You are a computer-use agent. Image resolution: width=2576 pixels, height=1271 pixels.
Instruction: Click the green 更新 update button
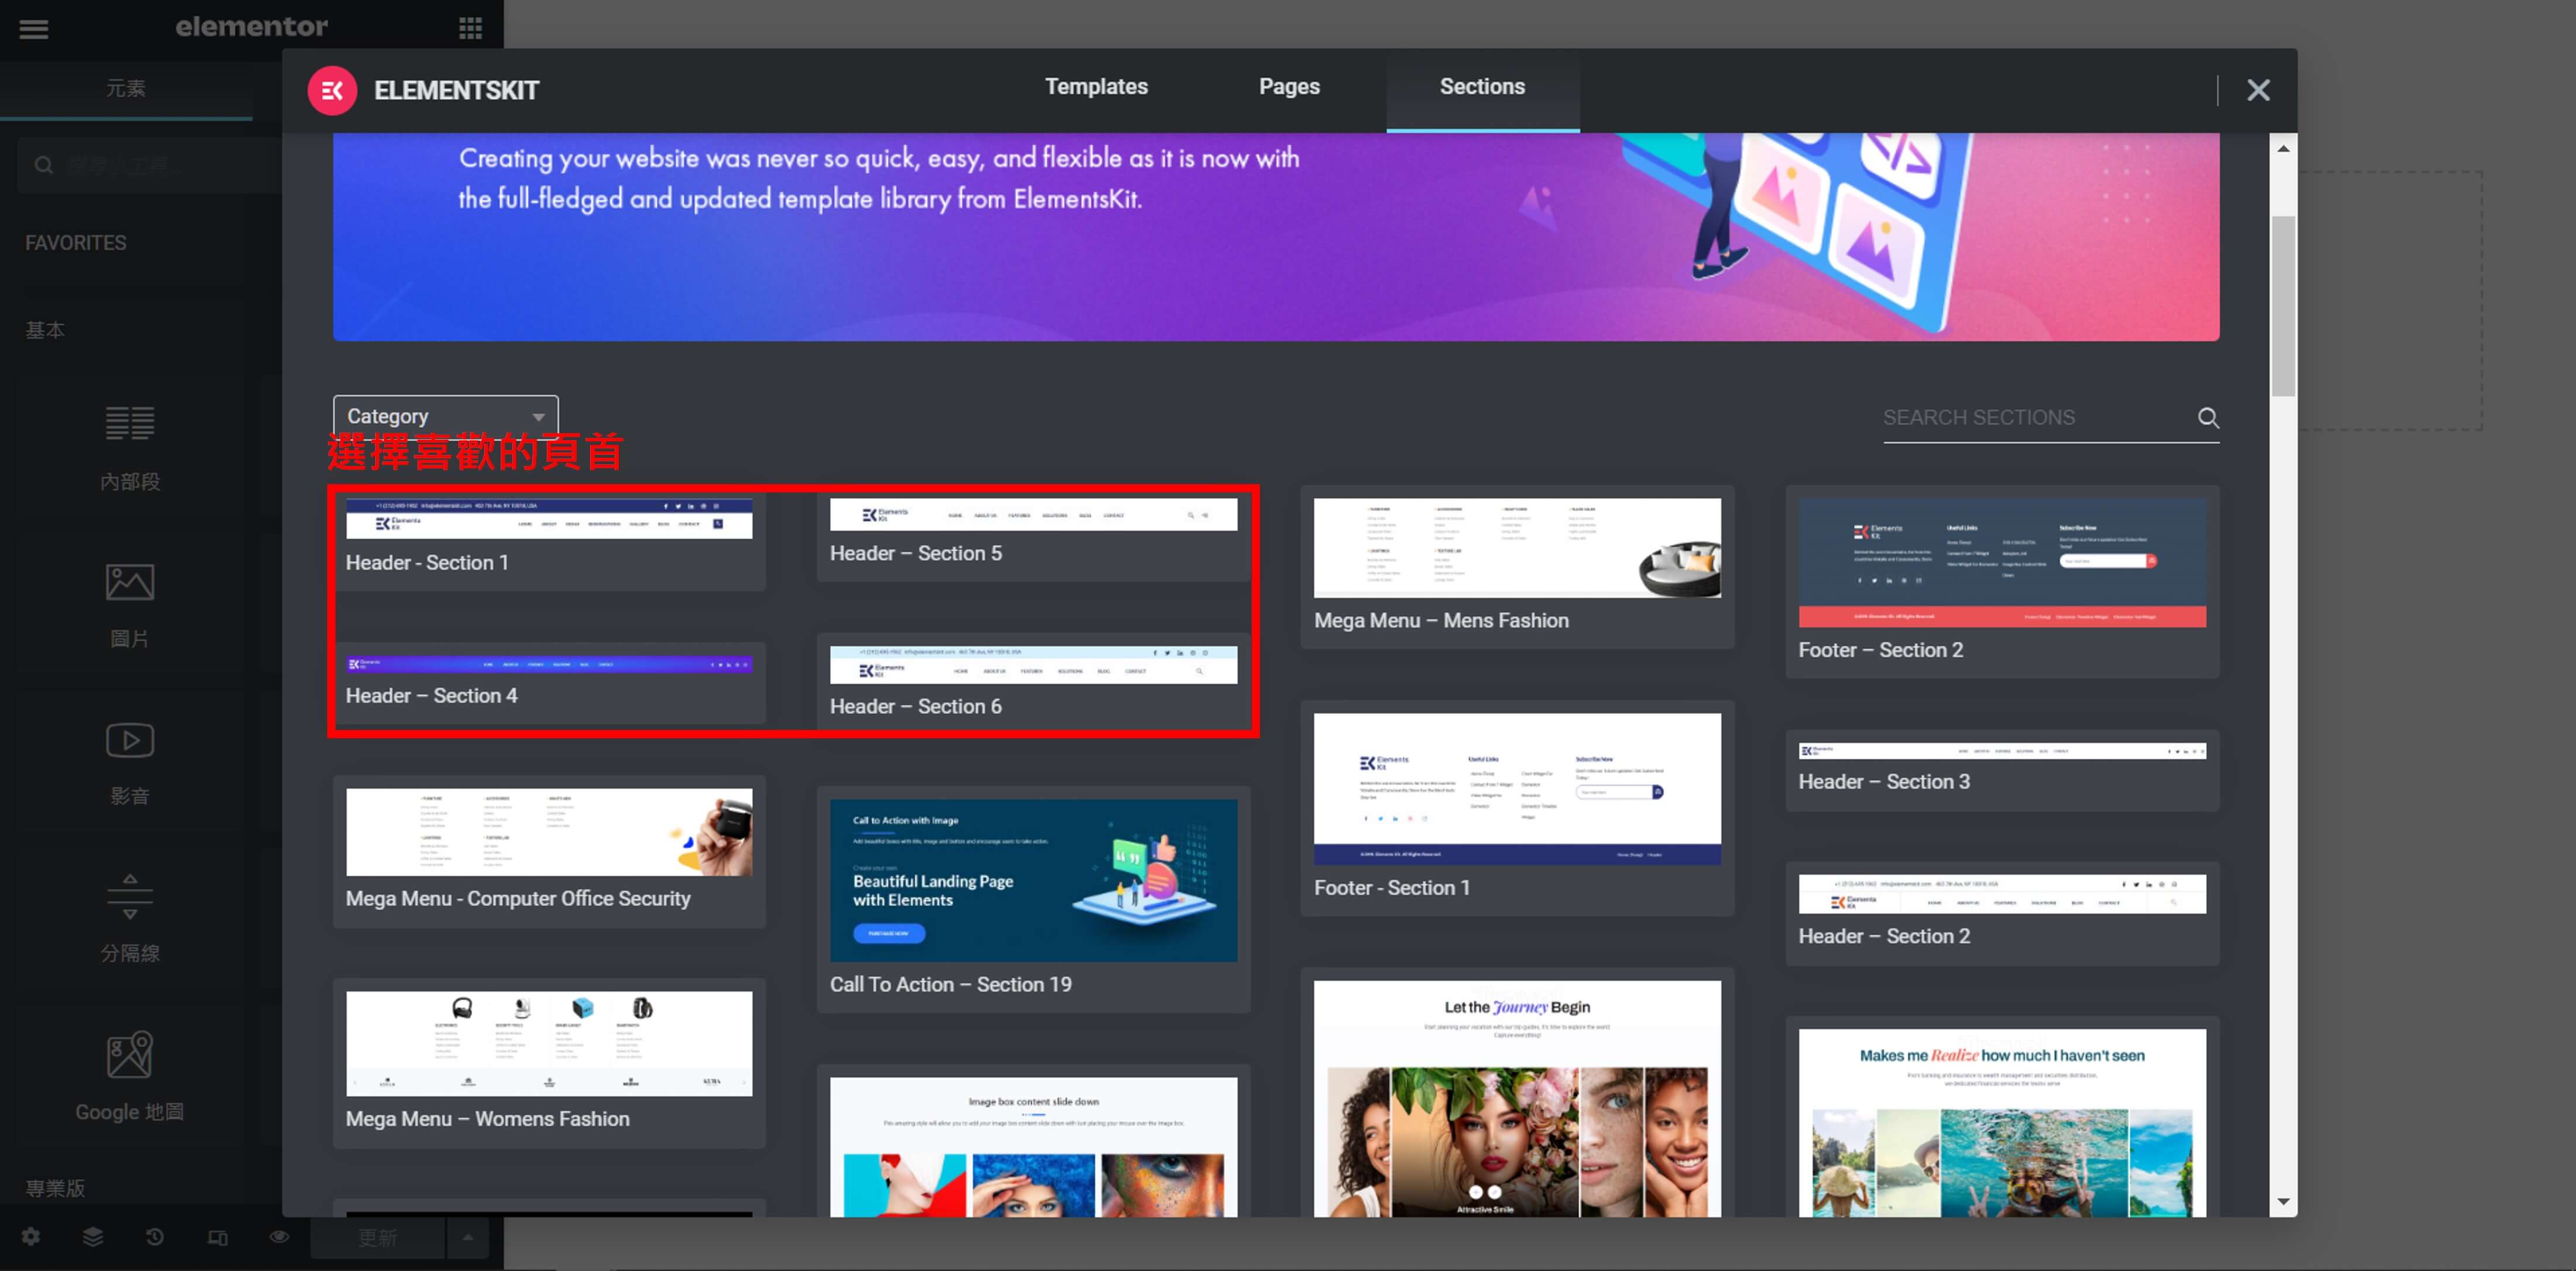coord(378,1238)
